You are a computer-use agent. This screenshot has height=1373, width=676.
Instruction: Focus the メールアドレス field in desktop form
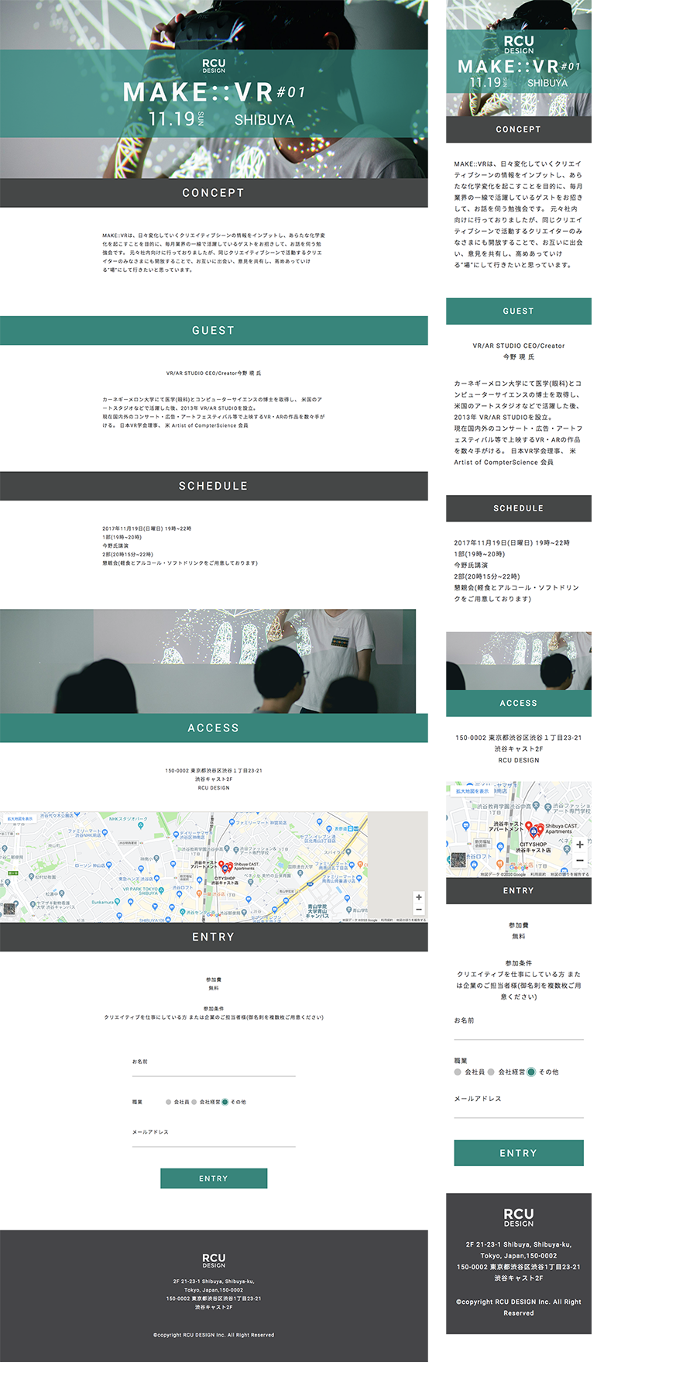214,1141
